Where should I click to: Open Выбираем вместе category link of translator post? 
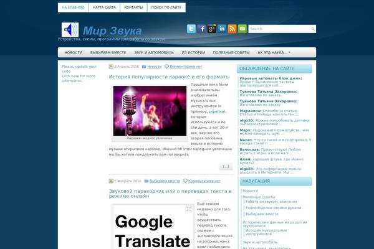165,181
